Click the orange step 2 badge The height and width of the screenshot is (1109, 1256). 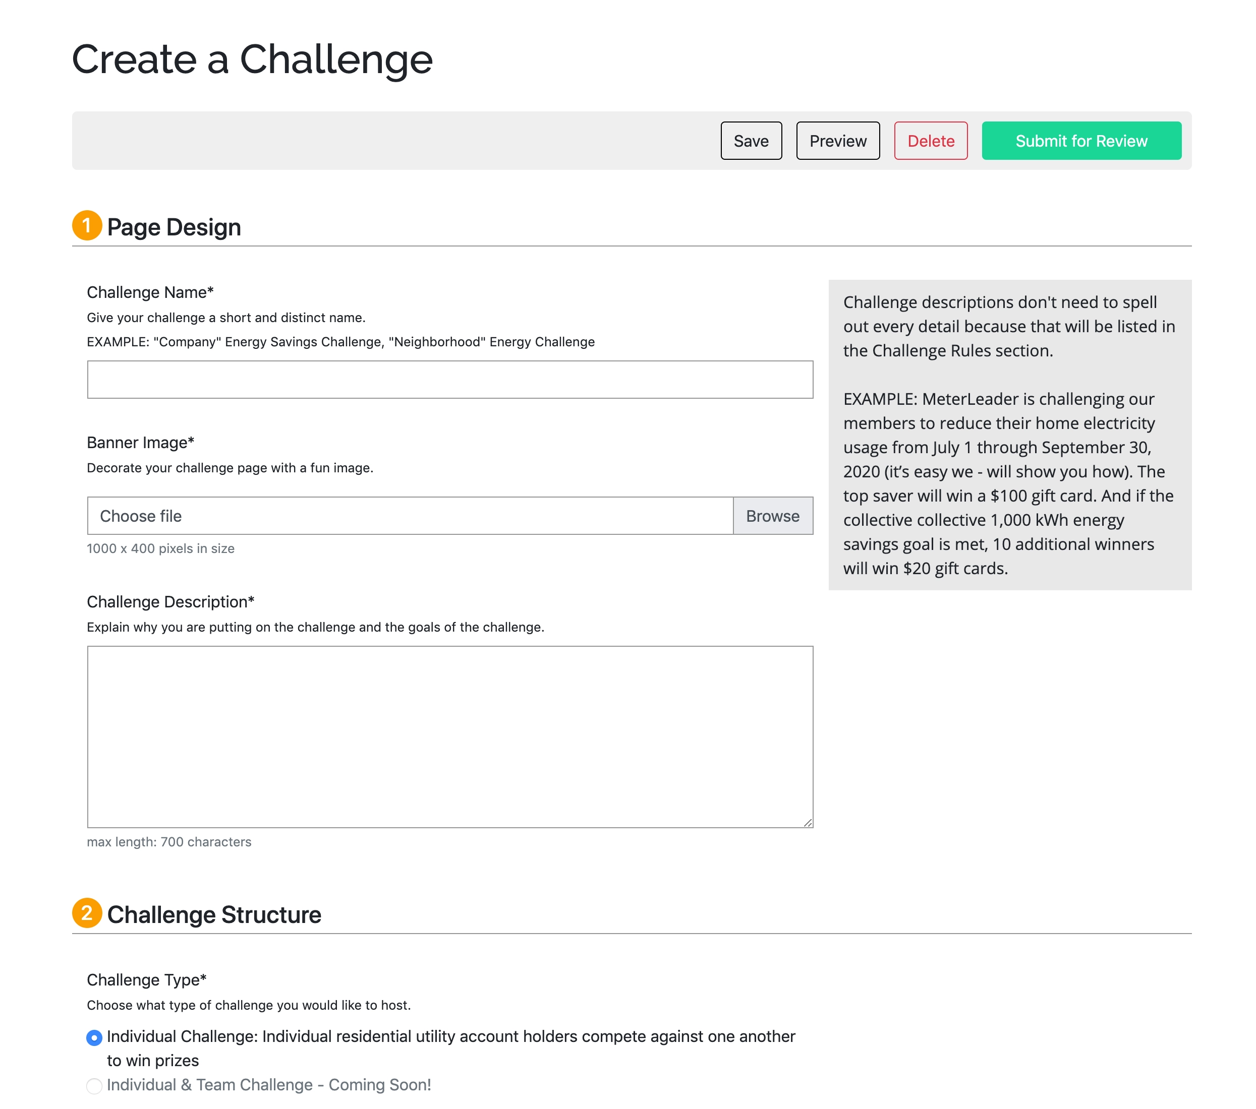[x=87, y=913]
